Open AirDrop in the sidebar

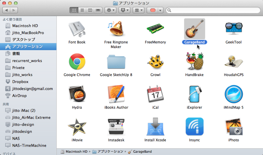28,96
